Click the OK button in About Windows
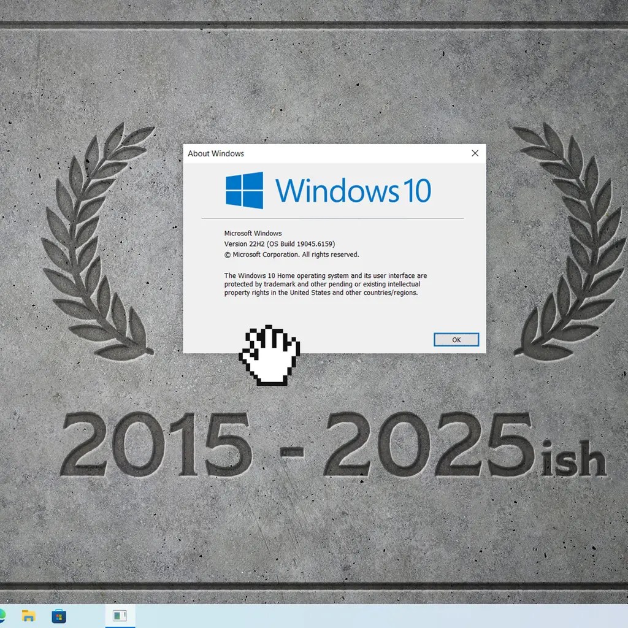628x628 pixels. pyautogui.click(x=456, y=340)
